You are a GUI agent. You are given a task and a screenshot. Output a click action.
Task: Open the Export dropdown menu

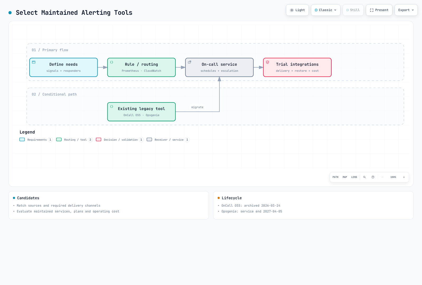coord(406,10)
